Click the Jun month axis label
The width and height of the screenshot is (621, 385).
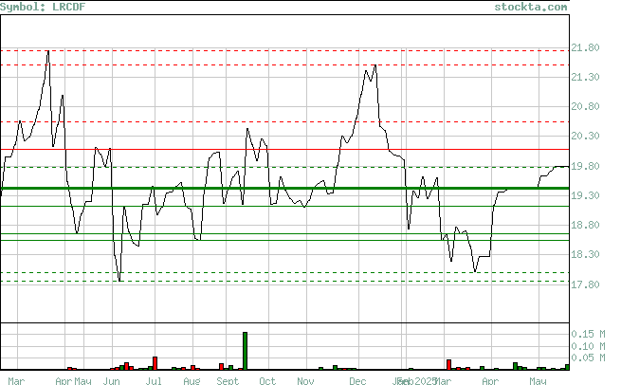[111, 380]
